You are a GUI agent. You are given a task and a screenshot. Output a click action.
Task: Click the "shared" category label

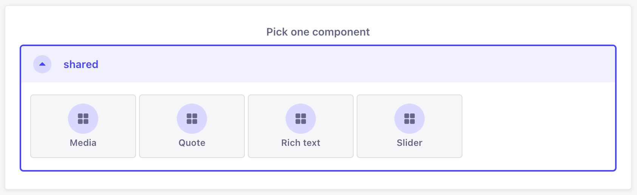coord(81,65)
